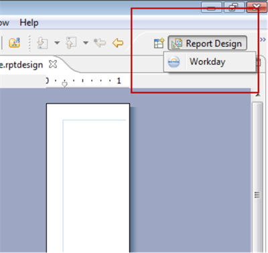Restore down the window
Viewport: 268px width, 253px height.
pos(234,7)
